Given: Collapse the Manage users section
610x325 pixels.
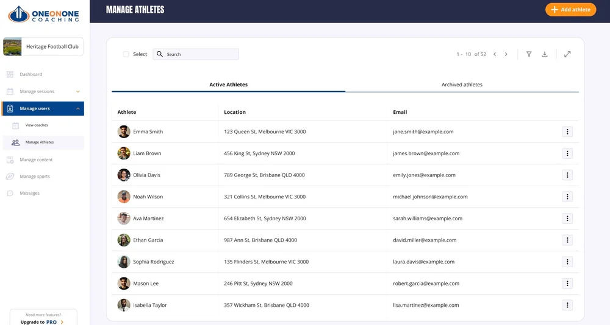Looking at the screenshot, I should click(77, 108).
